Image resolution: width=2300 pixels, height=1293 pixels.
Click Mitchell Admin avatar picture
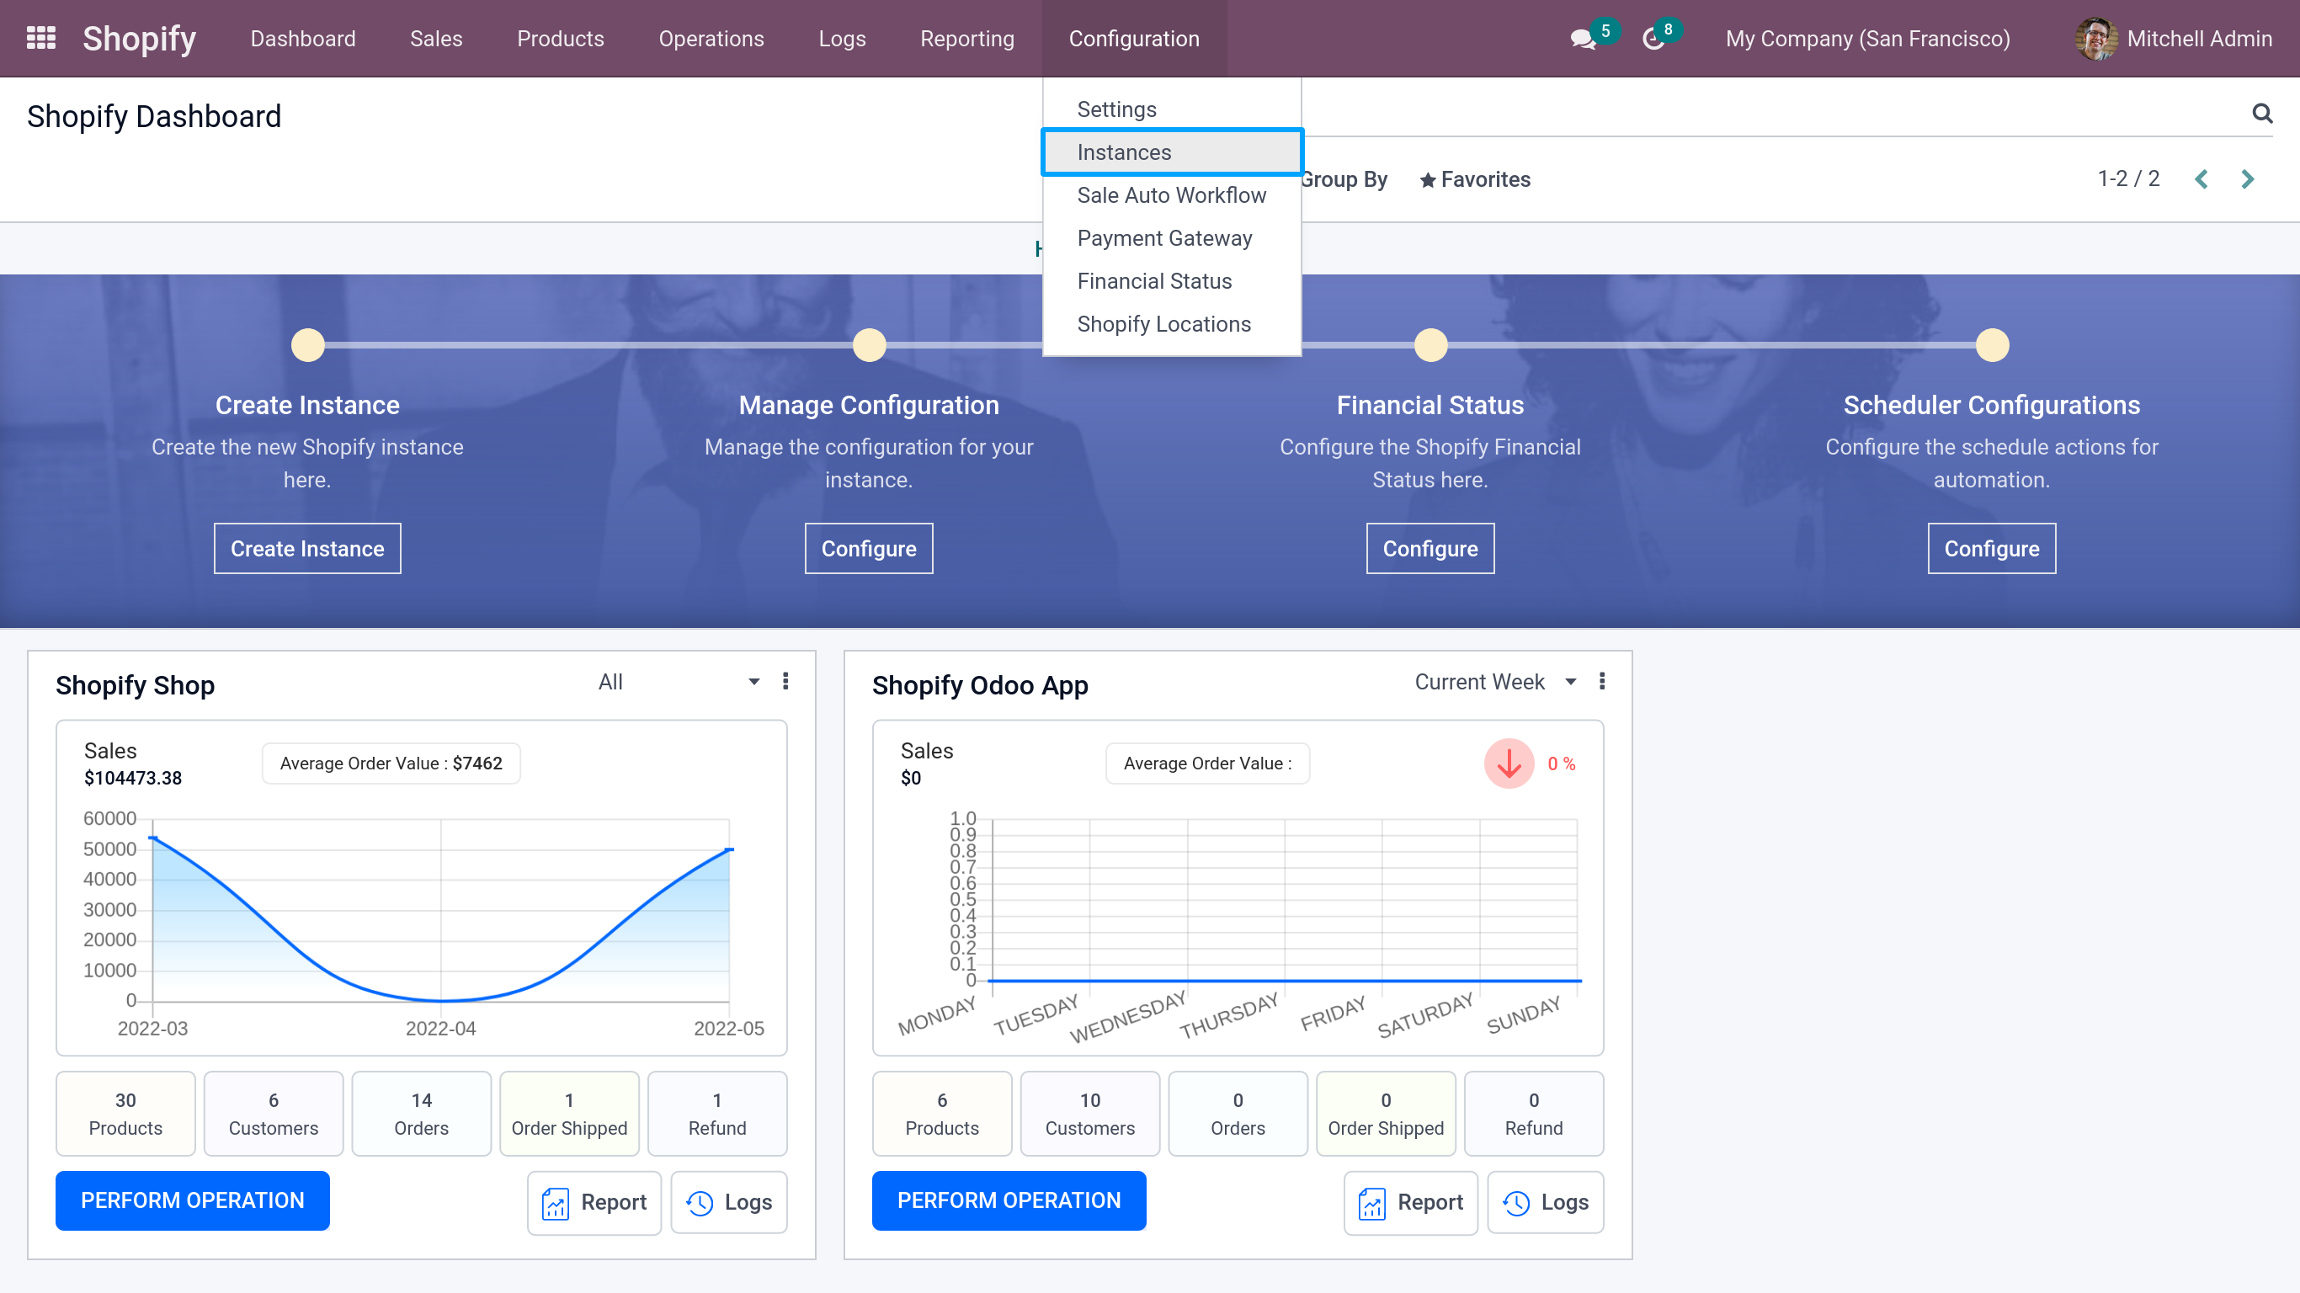(x=2095, y=39)
